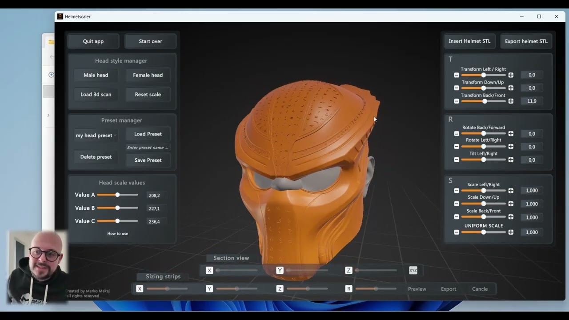Click the UNIFORM SCALE 1,000 value field
This screenshot has width=569, height=320.
[532, 232]
